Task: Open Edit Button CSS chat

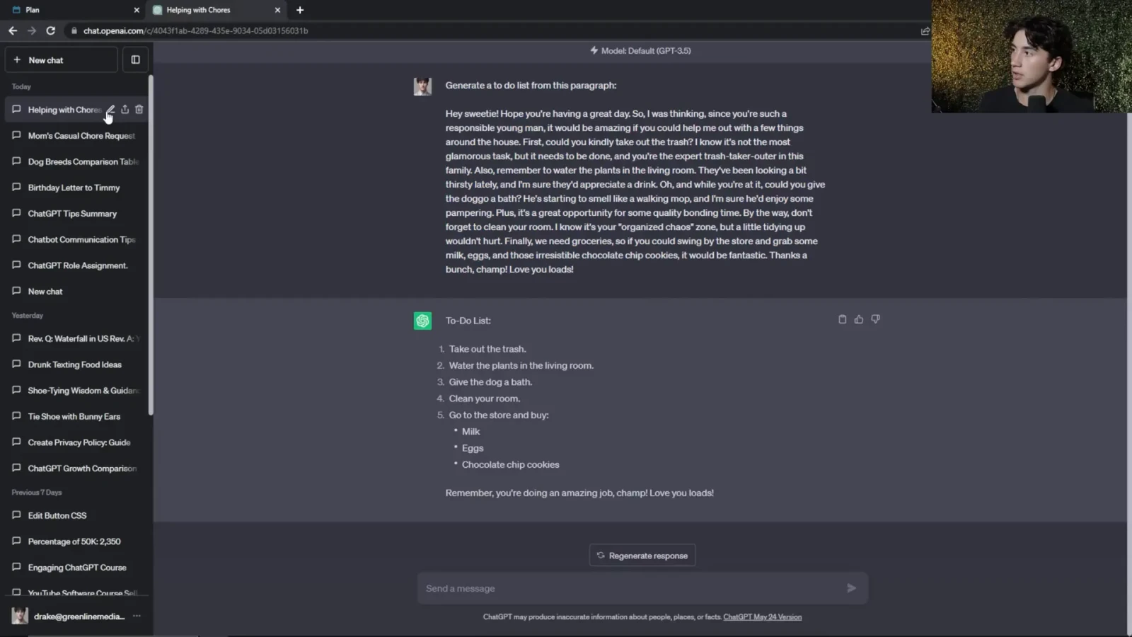Action: pos(76,516)
